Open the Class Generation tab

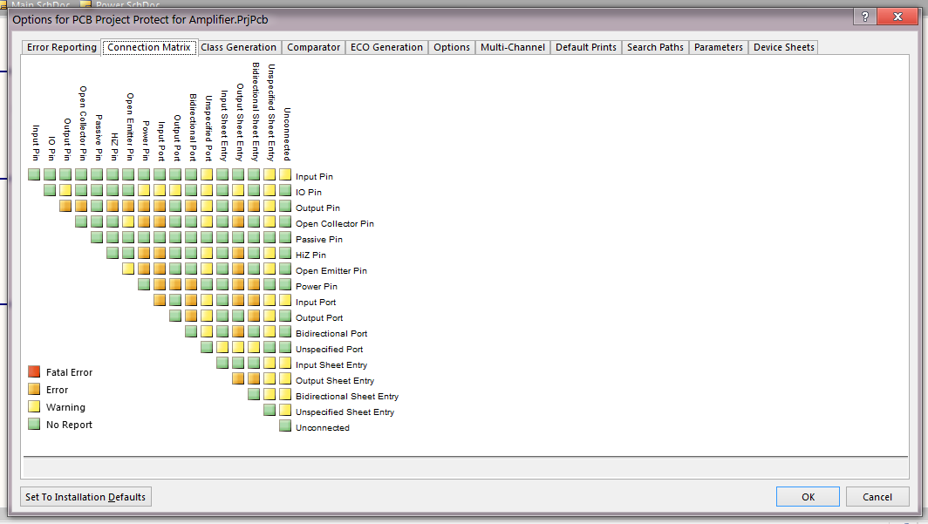click(x=238, y=47)
